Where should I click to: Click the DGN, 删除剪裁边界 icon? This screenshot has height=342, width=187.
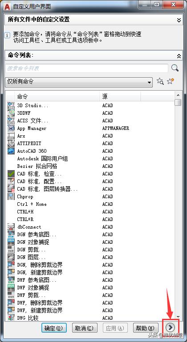pyautogui.click(x=11, y=265)
